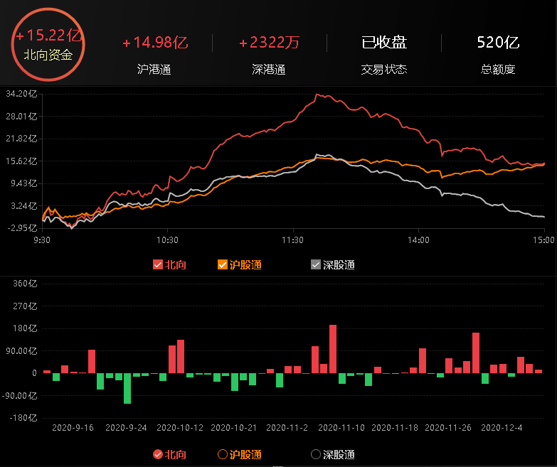
Task: Select the 沪股通 radio button under bar chart
Action: (223, 454)
